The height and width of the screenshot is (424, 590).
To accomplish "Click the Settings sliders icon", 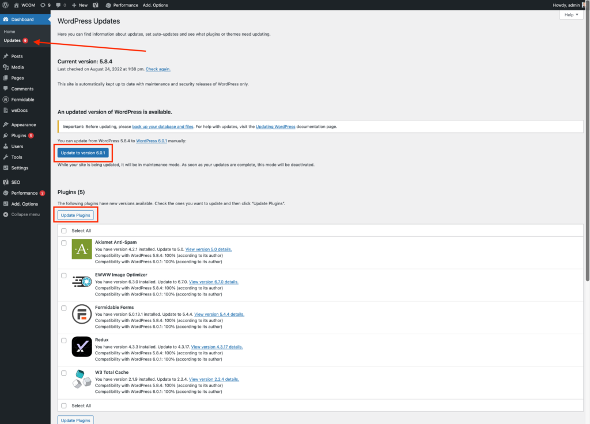I will (6, 168).
